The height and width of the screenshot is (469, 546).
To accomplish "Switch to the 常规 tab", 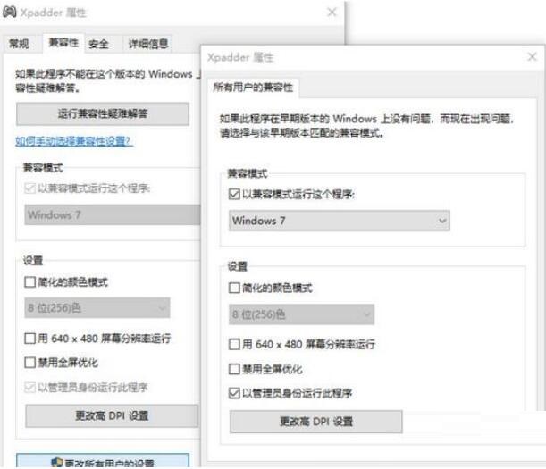I will [x=19, y=44].
